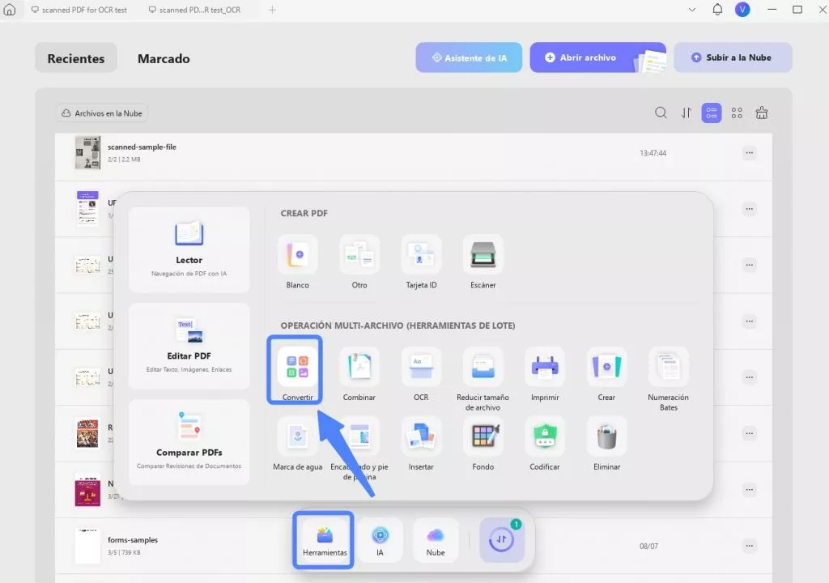
Task: Open the user account avatar V
Action: pos(742,10)
